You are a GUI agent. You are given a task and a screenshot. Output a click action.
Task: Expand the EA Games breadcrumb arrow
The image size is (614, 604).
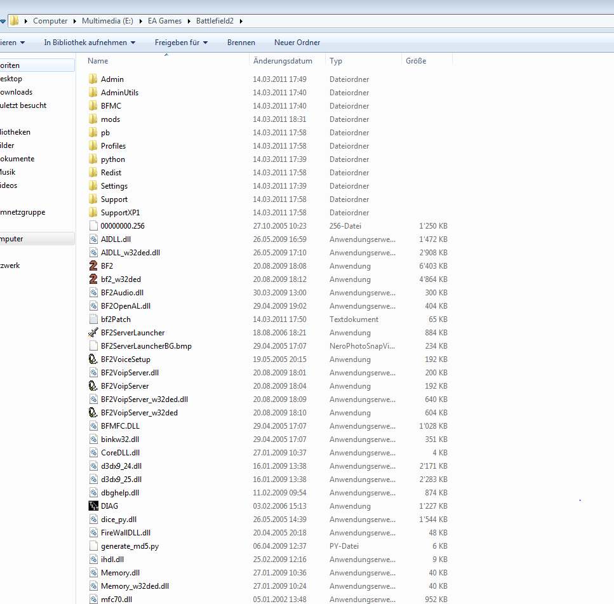(189, 21)
